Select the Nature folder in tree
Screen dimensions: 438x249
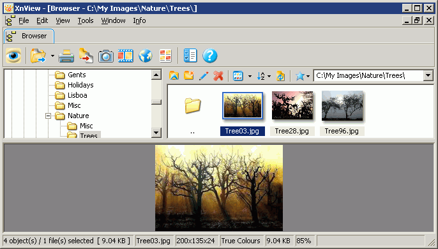78,116
